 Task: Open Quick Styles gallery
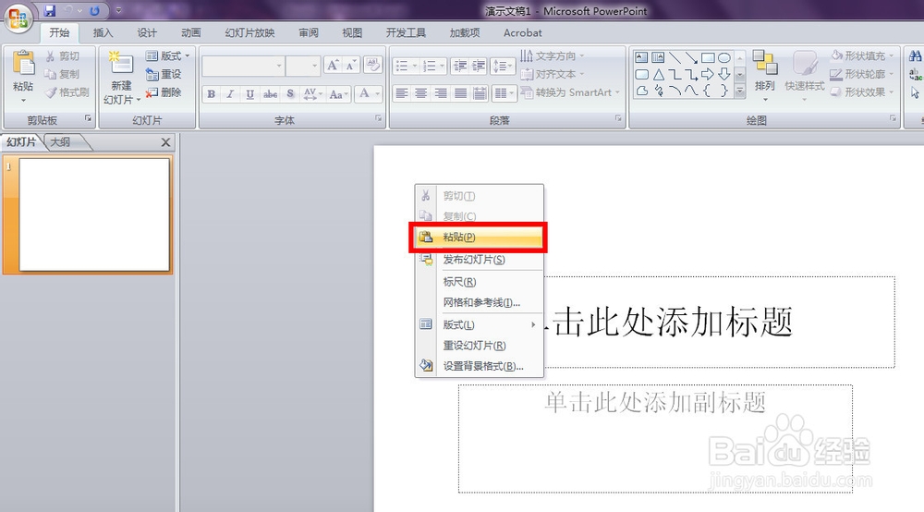point(805,74)
